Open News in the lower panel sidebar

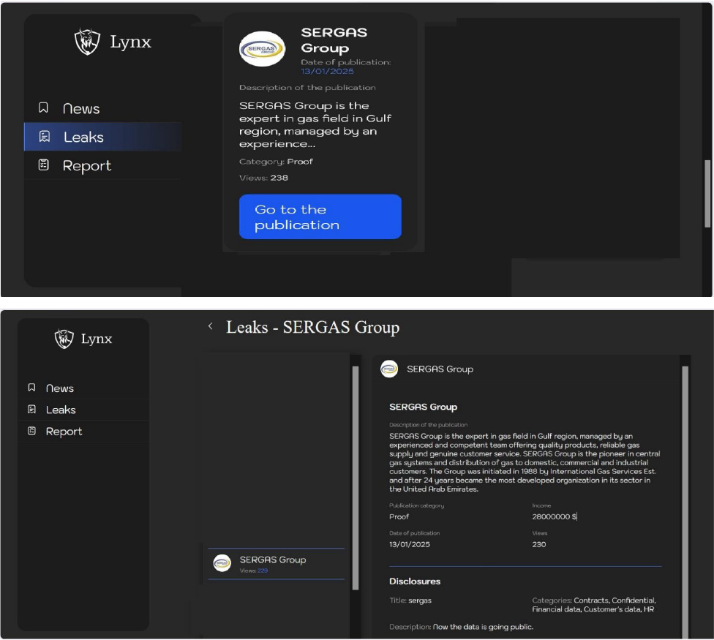tap(83, 388)
